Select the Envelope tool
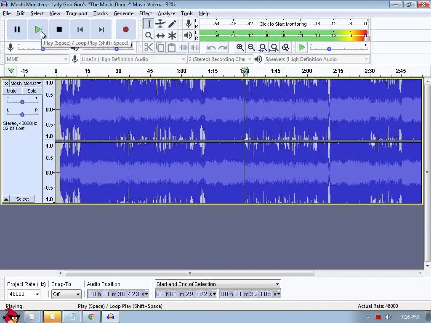 (160, 24)
